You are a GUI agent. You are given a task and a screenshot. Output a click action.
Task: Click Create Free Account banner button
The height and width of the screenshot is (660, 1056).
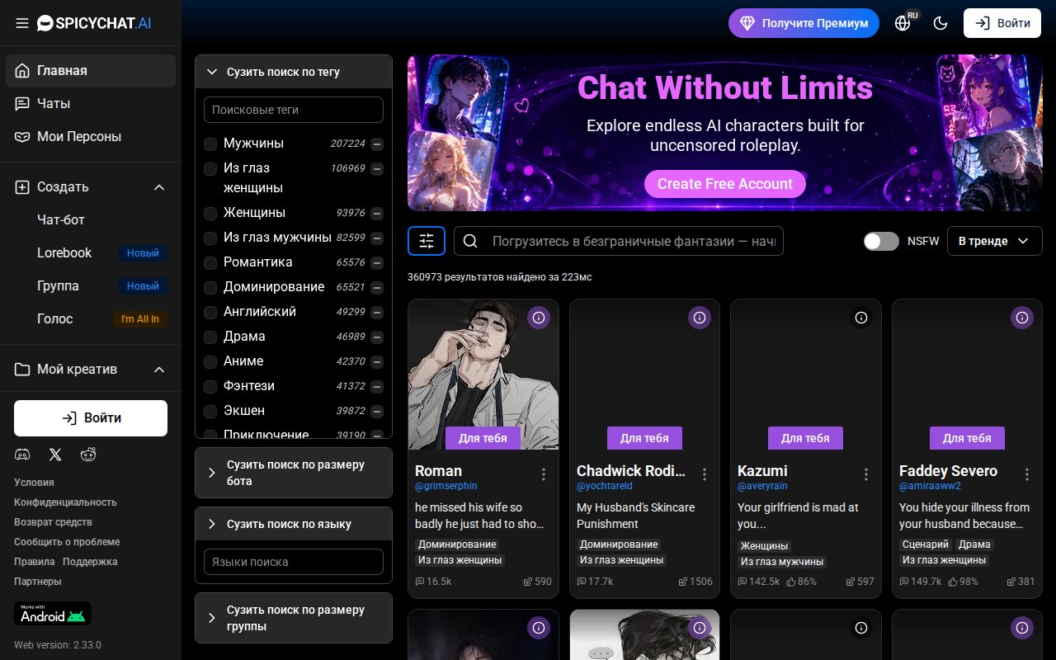(x=725, y=184)
